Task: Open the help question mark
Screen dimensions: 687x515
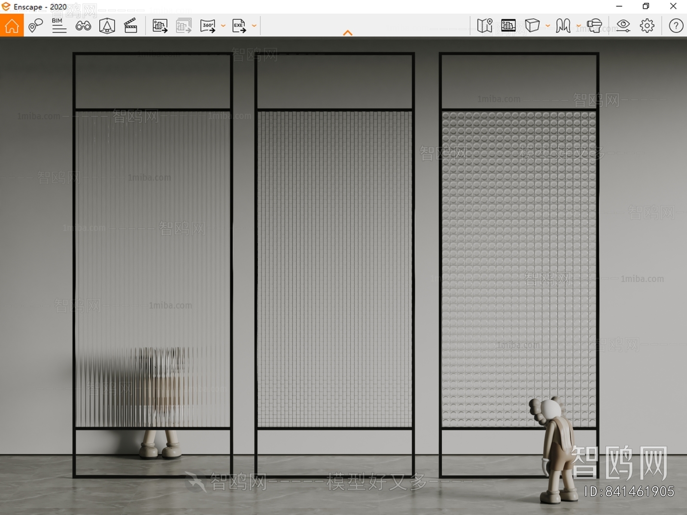Action: (676, 26)
